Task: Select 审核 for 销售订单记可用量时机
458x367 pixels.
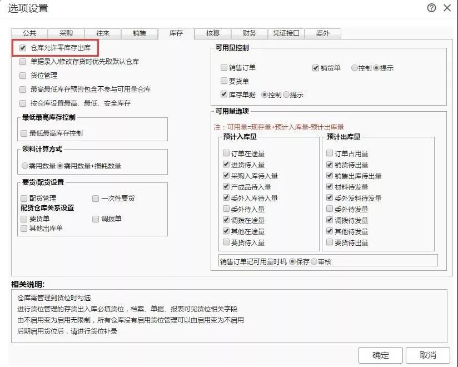Action: [x=314, y=261]
